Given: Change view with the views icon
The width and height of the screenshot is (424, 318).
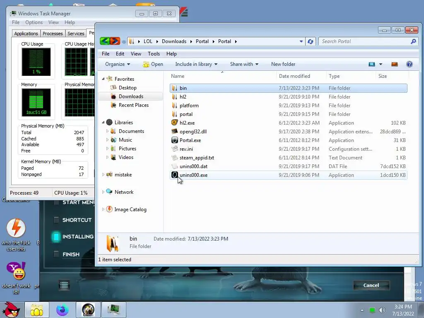Looking at the screenshot, I should pyautogui.click(x=372, y=64).
